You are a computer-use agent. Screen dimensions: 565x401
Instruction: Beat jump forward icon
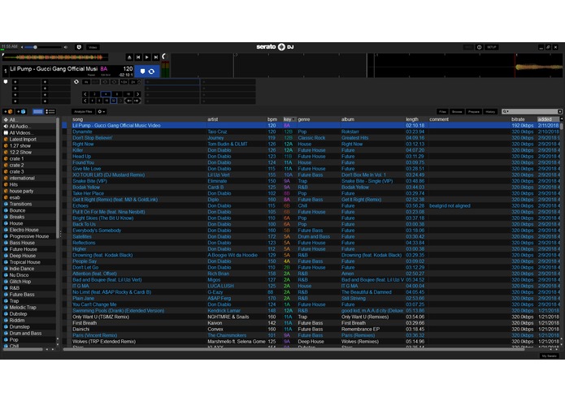[x=137, y=101]
